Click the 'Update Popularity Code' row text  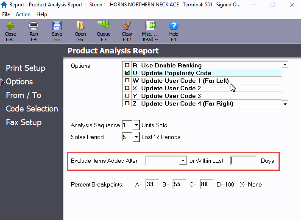click(x=176, y=73)
